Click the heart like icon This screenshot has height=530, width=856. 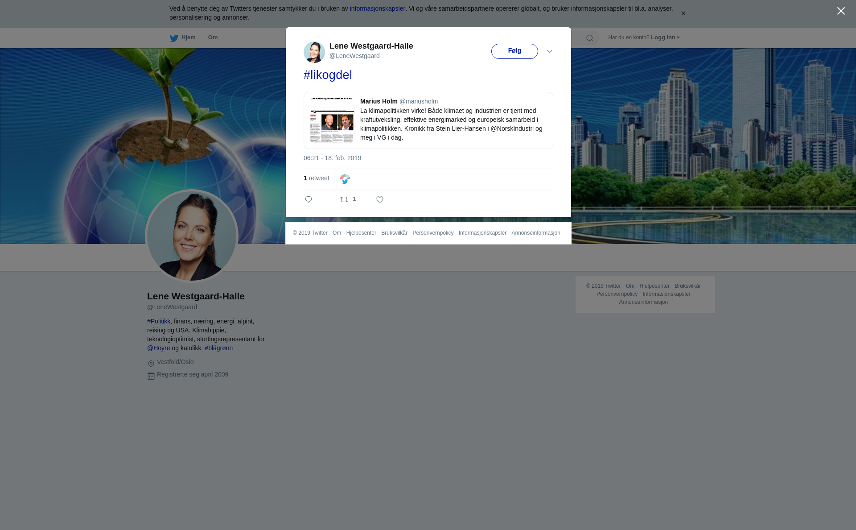(x=380, y=199)
